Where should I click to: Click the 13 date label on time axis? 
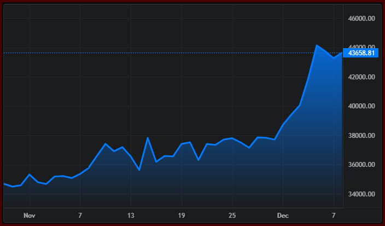pyautogui.click(x=131, y=216)
